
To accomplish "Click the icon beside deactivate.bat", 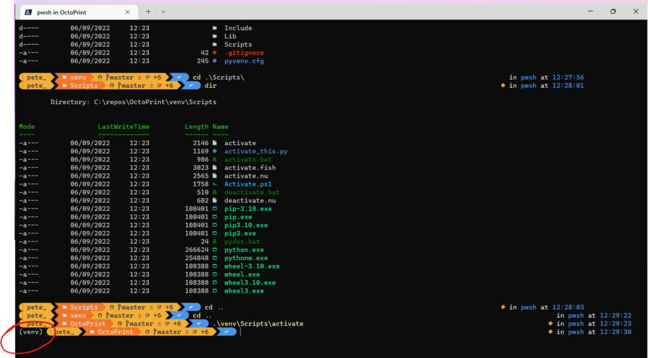I will [215, 192].
